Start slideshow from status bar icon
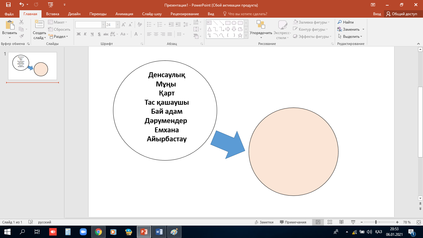This screenshot has width=423, height=238. (353, 222)
